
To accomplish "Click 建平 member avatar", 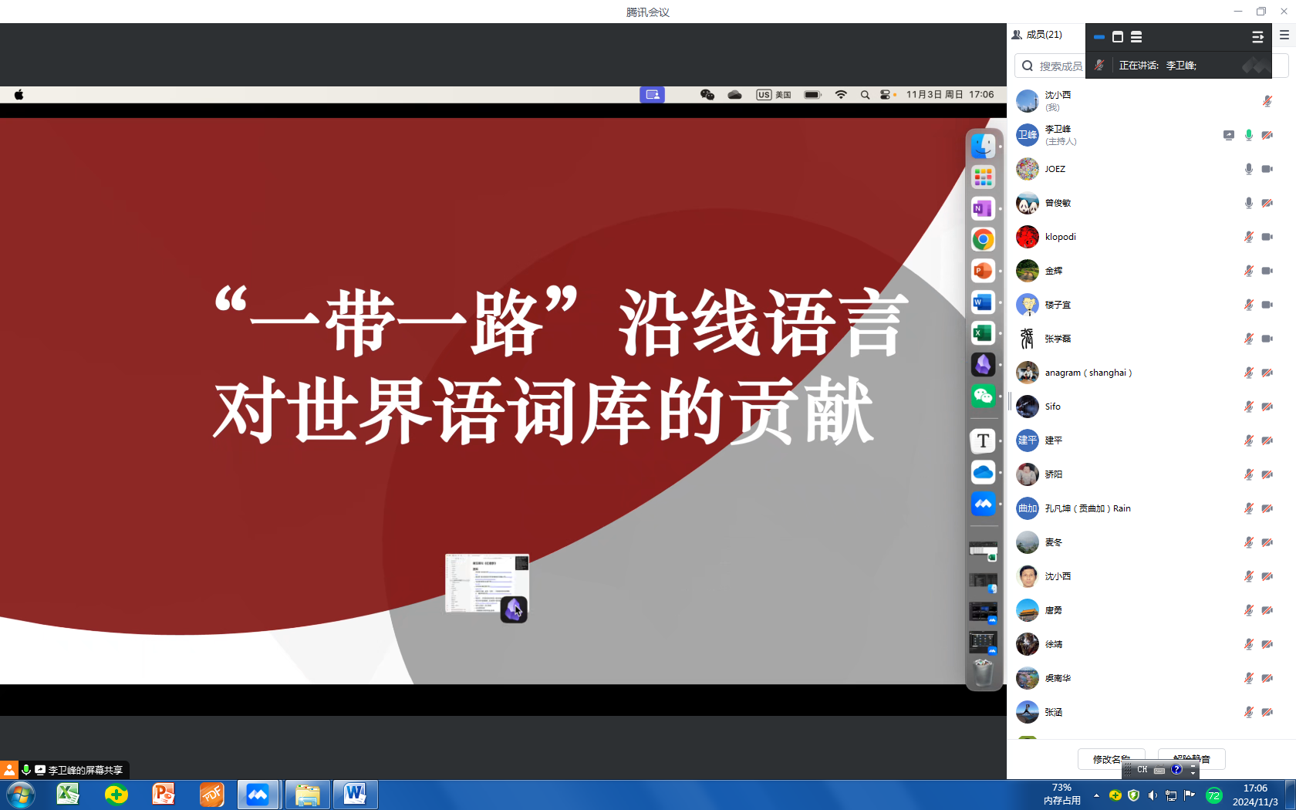I will click(x=1027, y=440).
